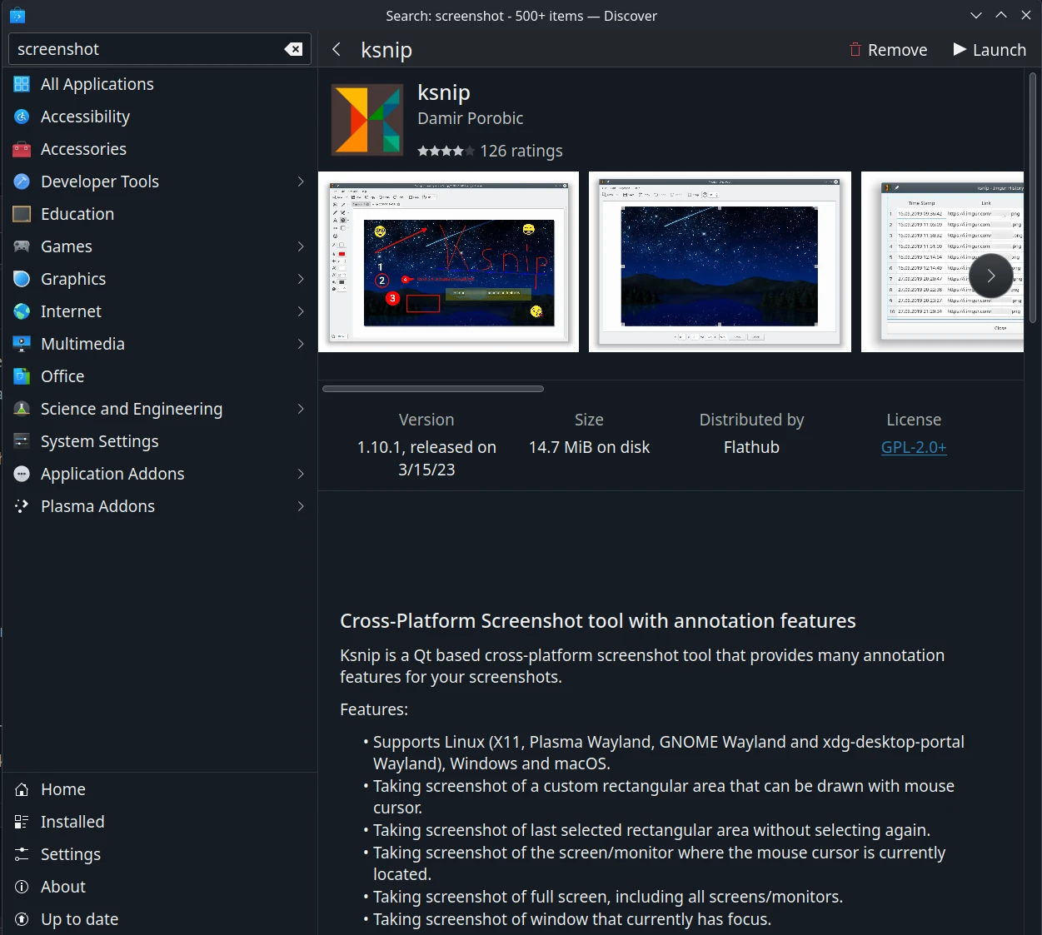Viewport: 1042px width, 935px height.
Task: Select the Accessibility category
Action: click(x=159, y=117)
